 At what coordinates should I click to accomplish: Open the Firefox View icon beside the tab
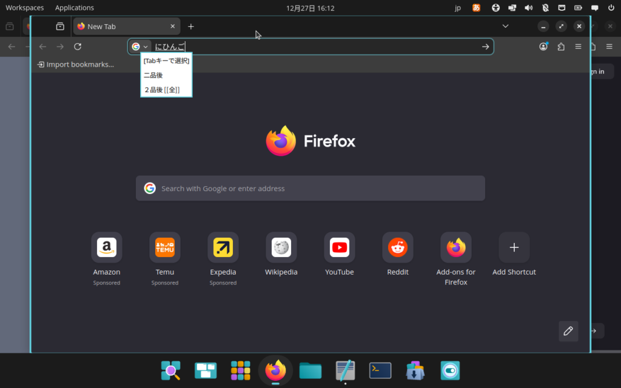(60, 27)
